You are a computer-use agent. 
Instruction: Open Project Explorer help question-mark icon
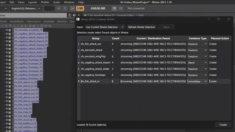click(74, 15)
